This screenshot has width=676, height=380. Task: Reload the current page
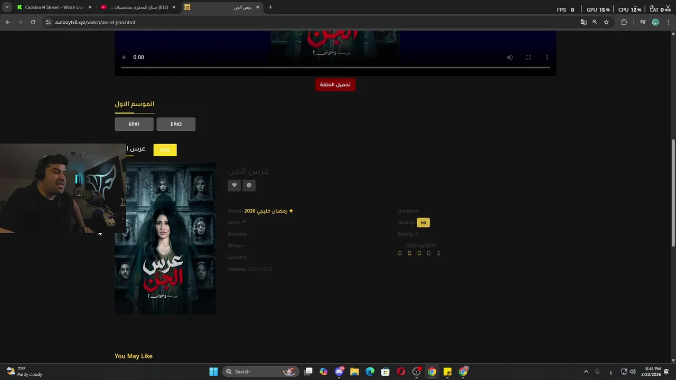pos(33,22)
